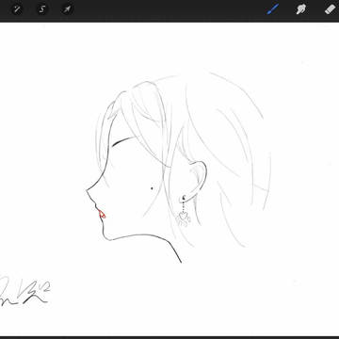
Task: Select the Transform arrow tool
Action: click(67, 9)
